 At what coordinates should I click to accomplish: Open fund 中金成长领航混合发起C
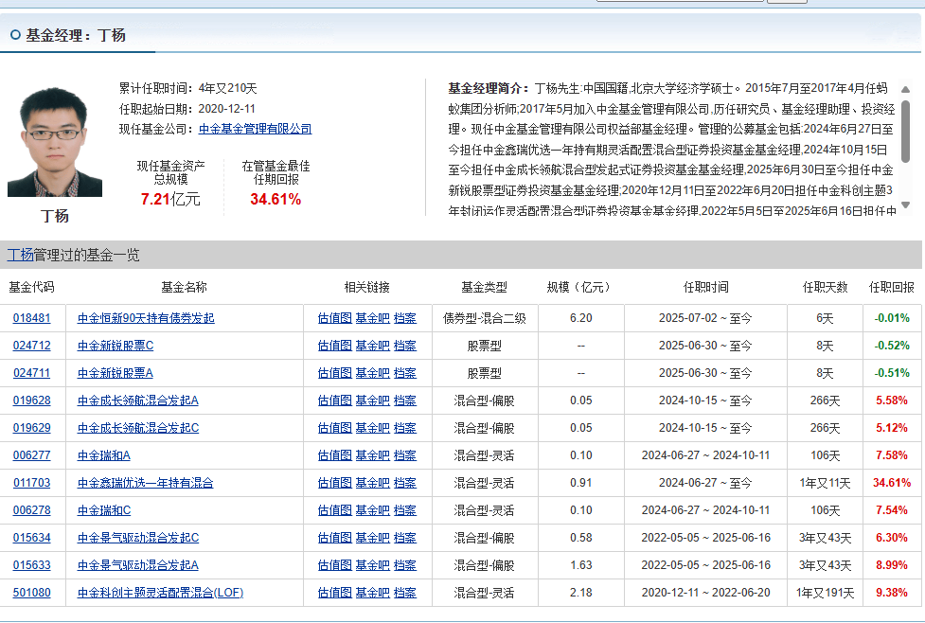pyautogui.click(x=138, y=428)
